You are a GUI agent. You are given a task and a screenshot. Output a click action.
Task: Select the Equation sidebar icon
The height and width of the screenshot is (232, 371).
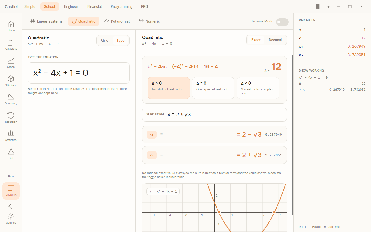tap(11, 191)
